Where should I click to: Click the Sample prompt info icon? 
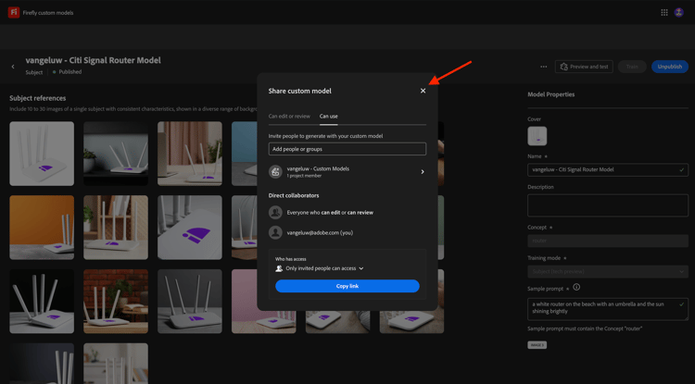tap(576, 287)
